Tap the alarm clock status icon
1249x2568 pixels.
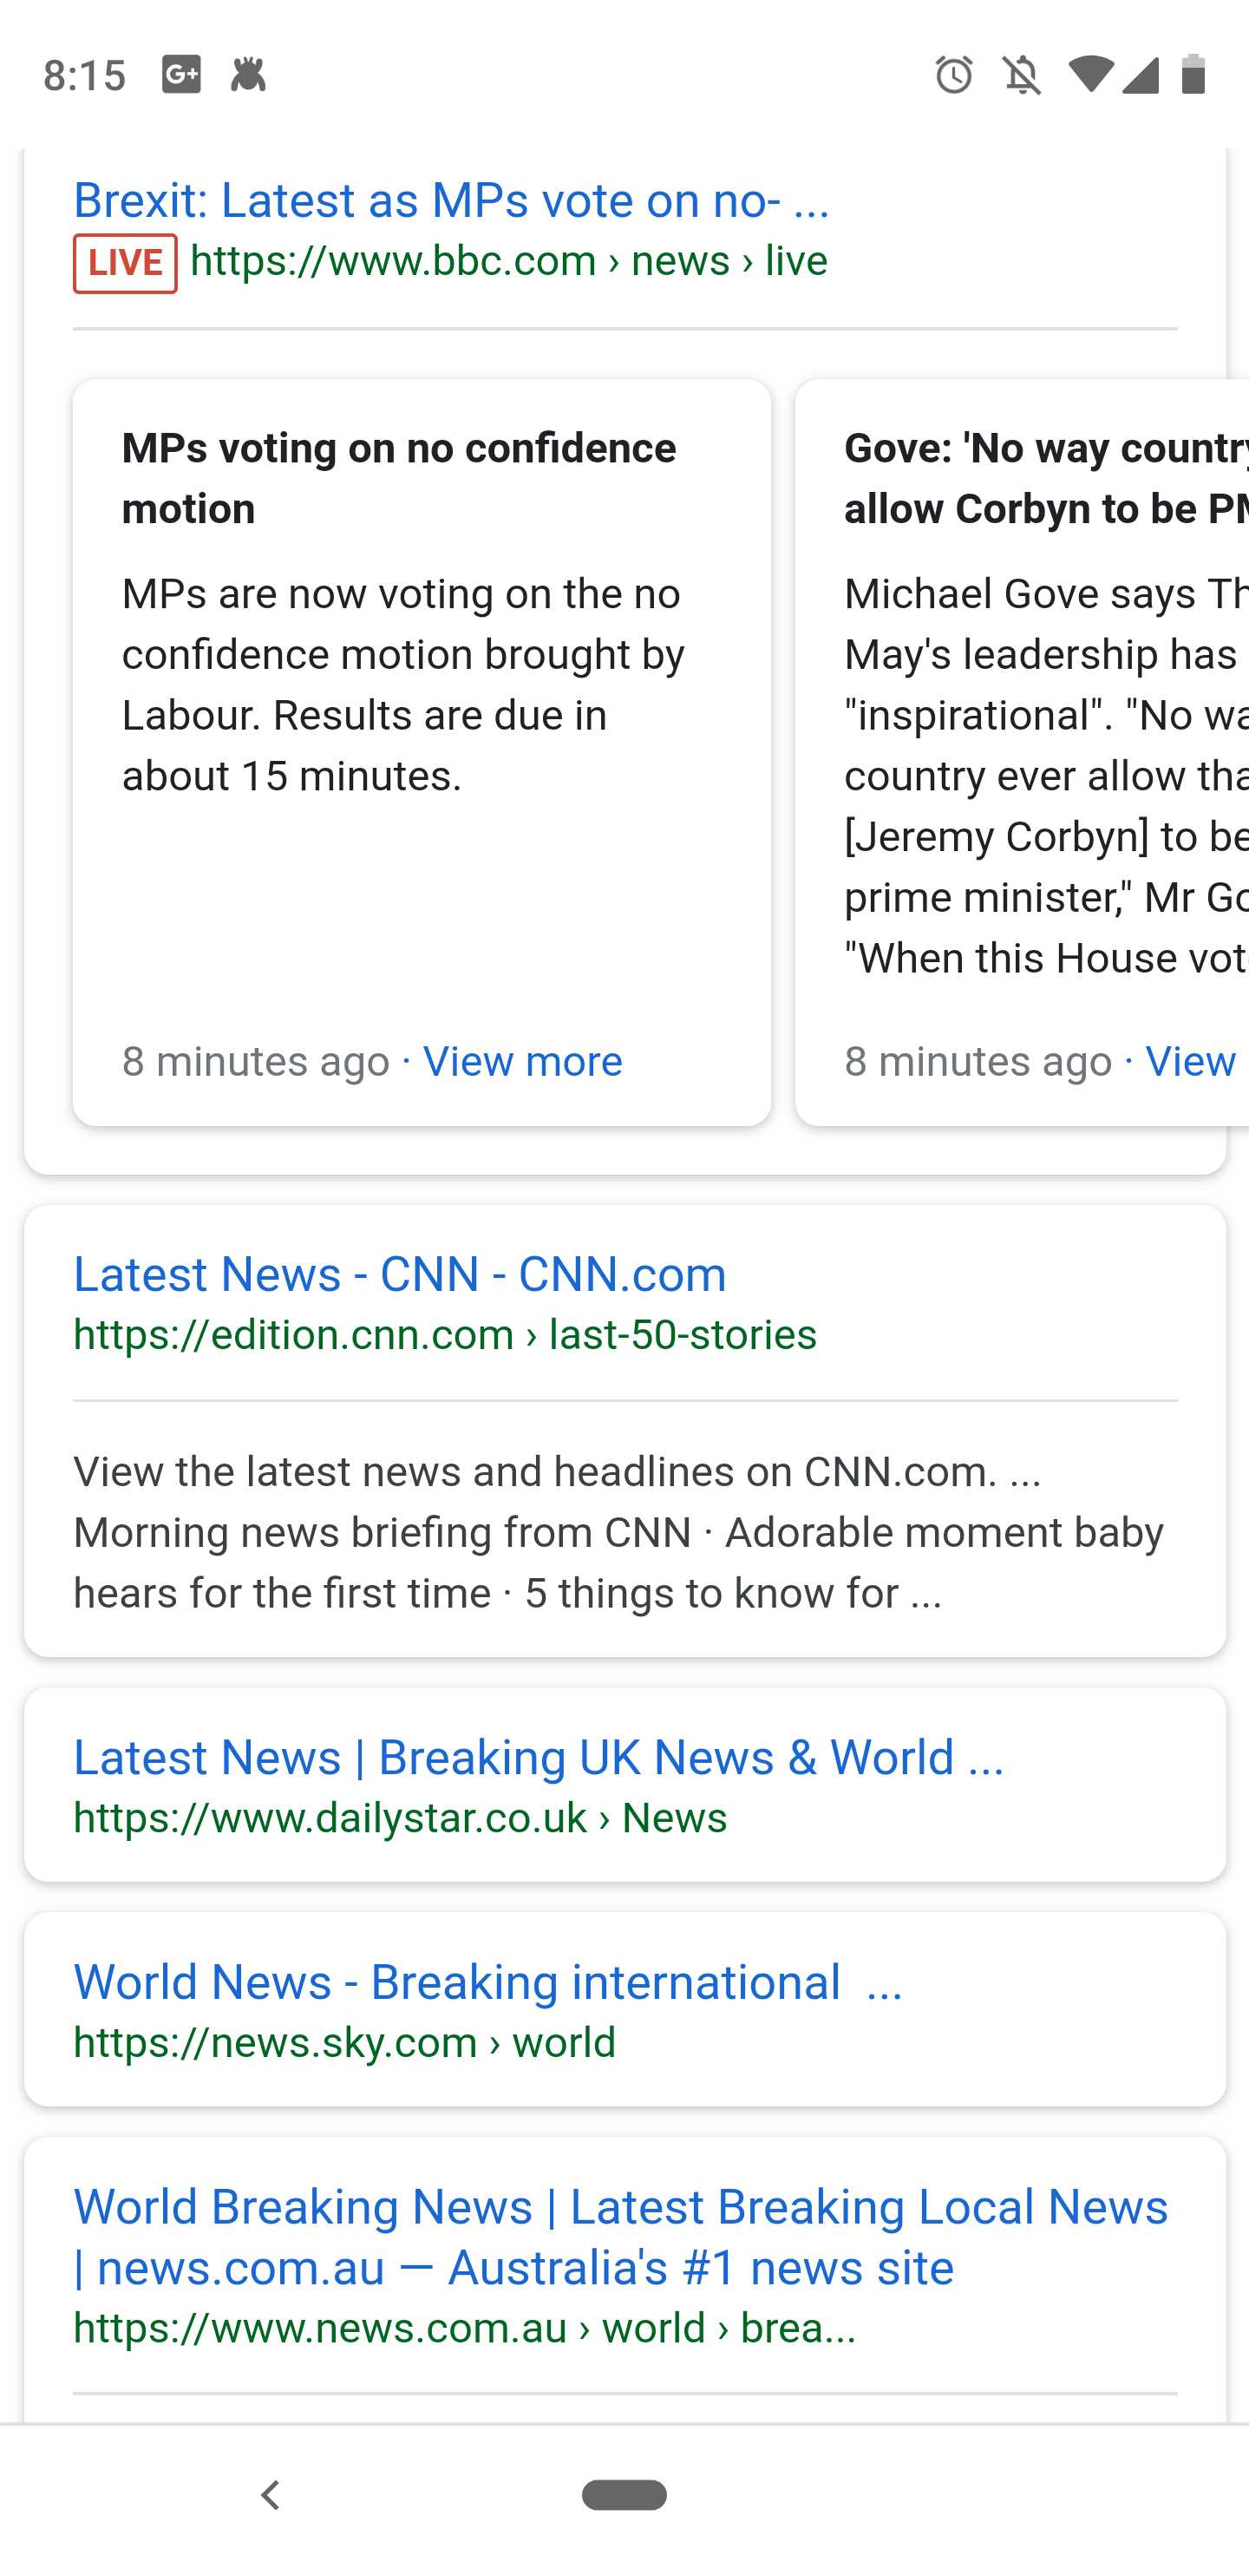click(954, 75)
